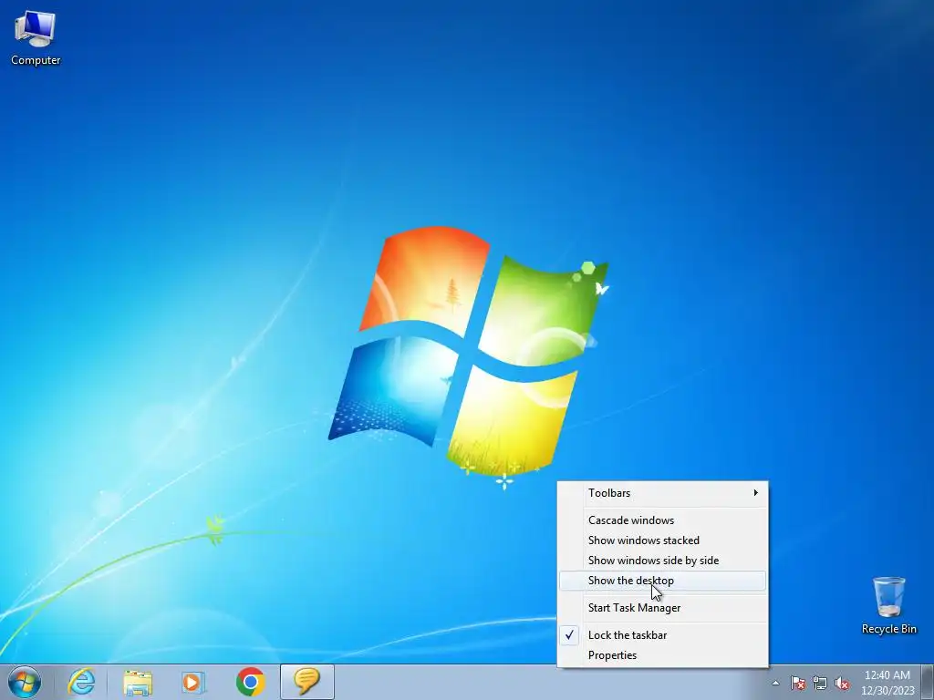Select the yellow speech bubble taskbar app
Viewport: 934px width, 700px height.
pyautogui.click(x=306, y=682)
